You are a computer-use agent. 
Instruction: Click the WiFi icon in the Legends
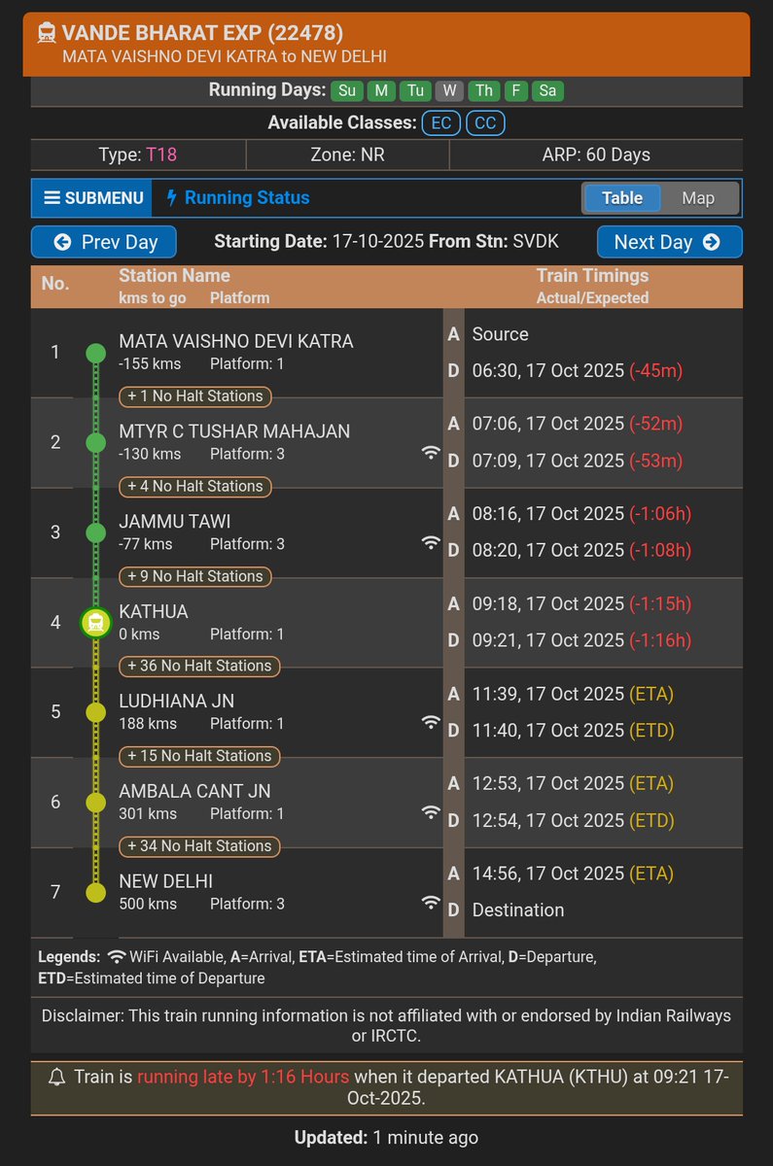pos(117,956)
